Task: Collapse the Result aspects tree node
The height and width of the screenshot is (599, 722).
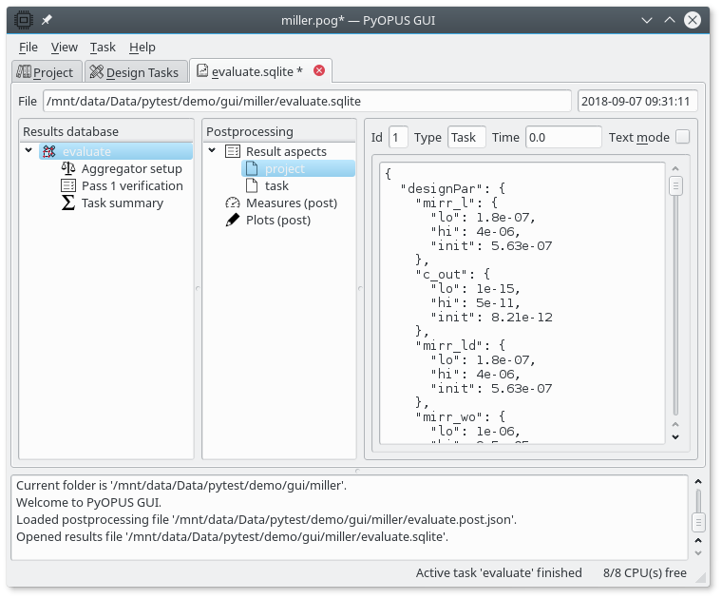Action: pos(212,151)
